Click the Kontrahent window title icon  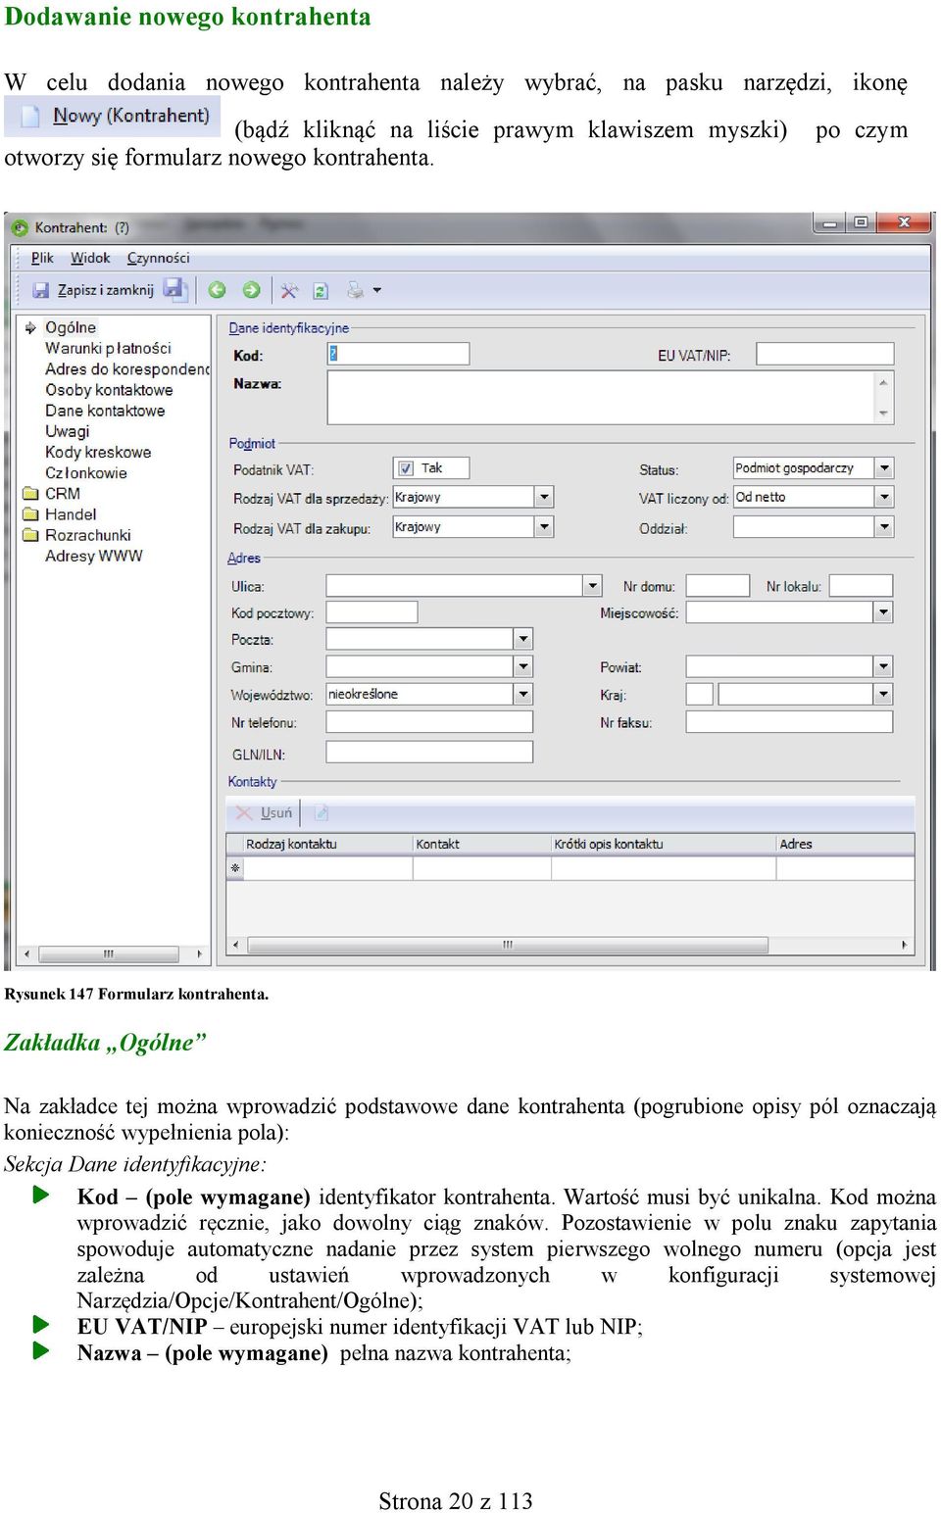pyautogui.click(x=20, y=227)
